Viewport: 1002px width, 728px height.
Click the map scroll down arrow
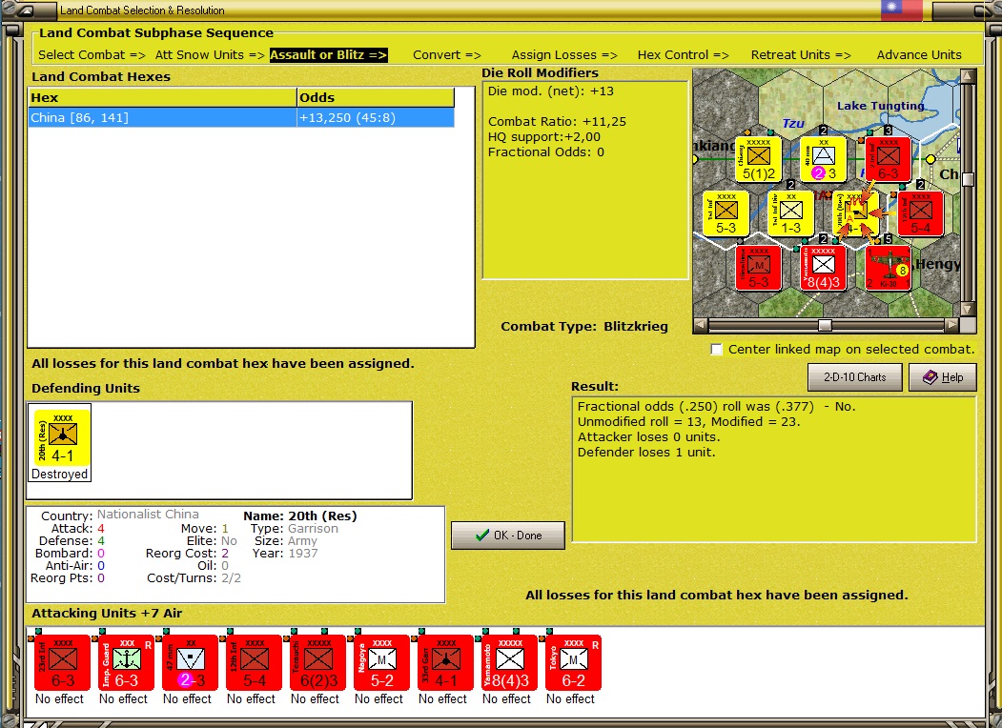coord(968,310)
